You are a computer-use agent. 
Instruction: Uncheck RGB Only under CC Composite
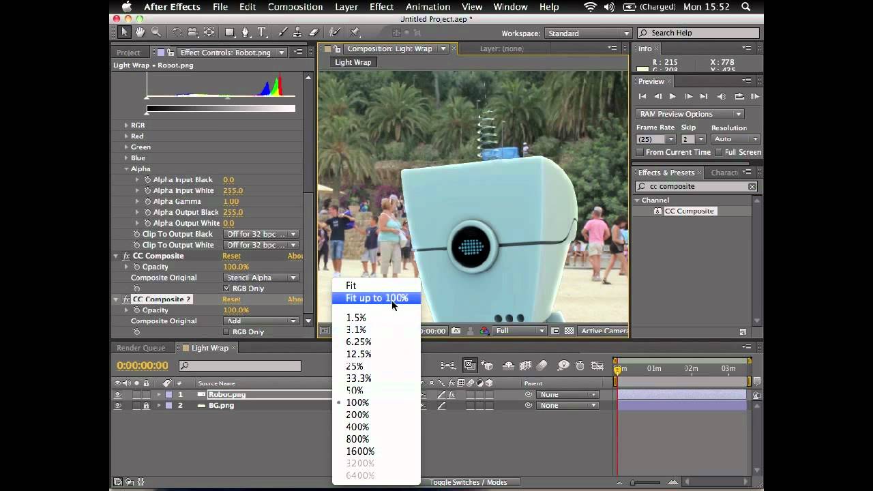pos(227,288)
